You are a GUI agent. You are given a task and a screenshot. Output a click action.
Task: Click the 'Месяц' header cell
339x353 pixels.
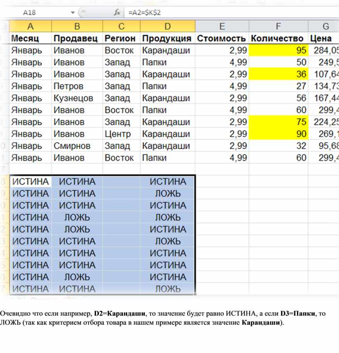click(30, 38)
